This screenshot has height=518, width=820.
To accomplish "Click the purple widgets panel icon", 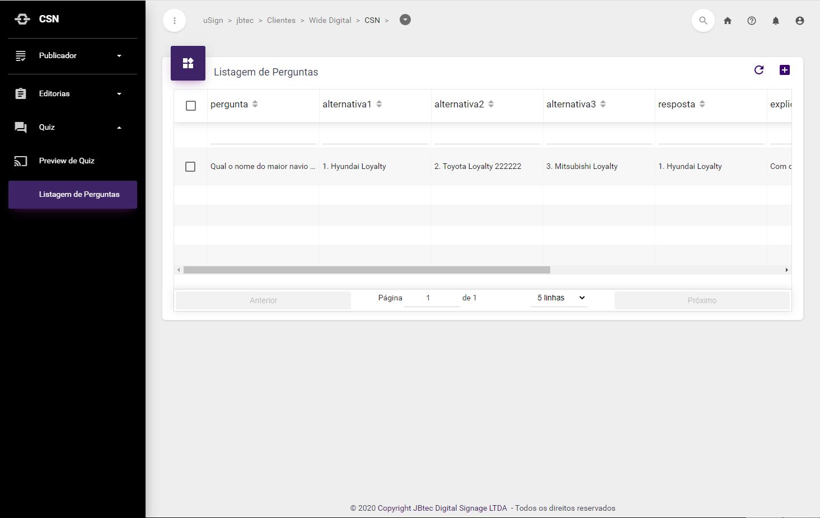I will click(x=188, y=63).
